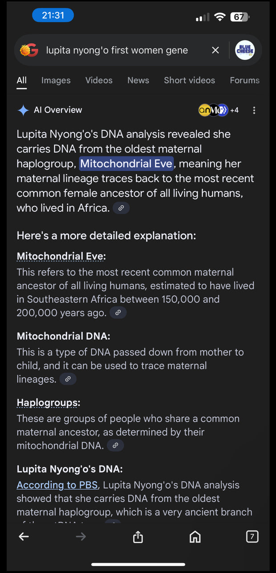Go to home via bottom toolbar
This screenshot has height=573, width=276.
(195, 537)
